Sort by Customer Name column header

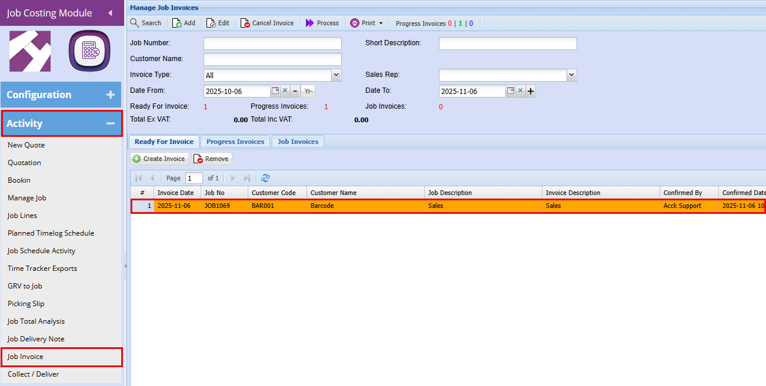[365, 193]
